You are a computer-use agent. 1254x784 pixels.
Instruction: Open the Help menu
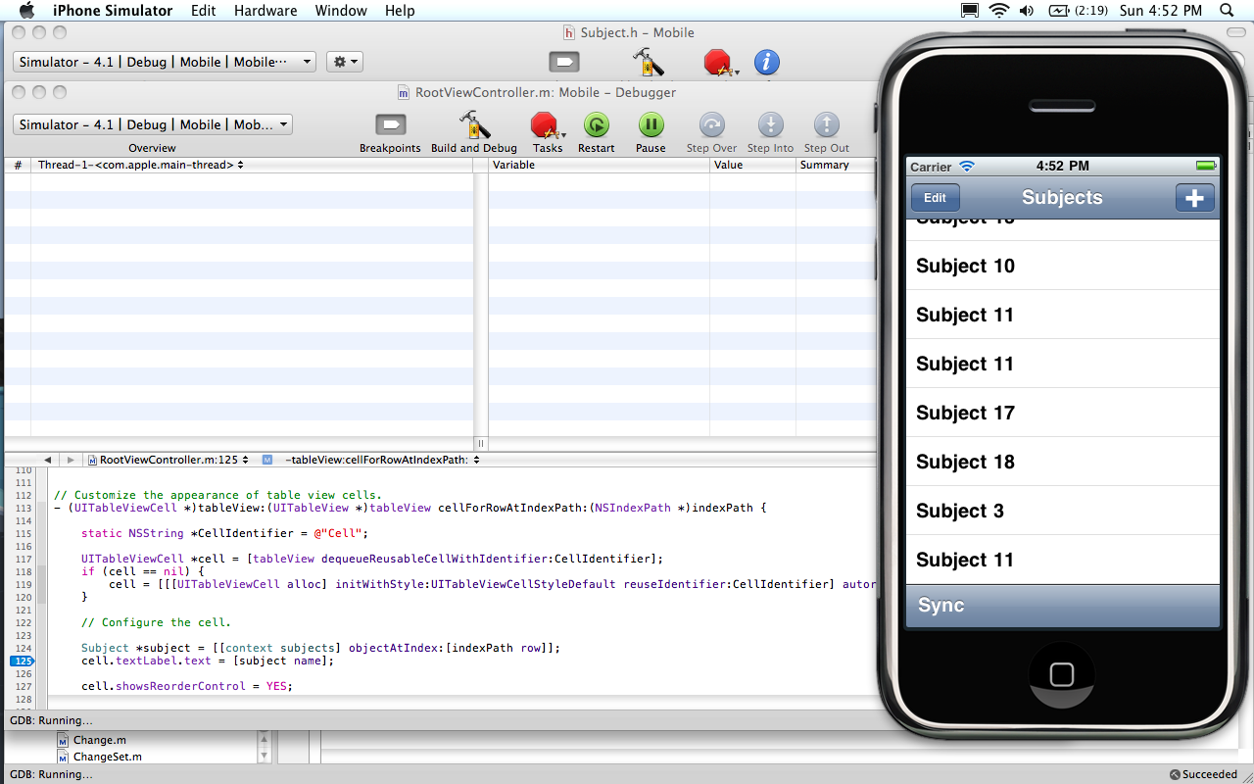400,11
